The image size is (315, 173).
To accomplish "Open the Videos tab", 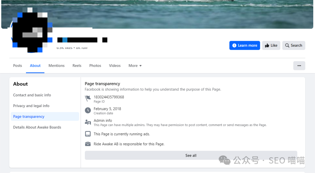I will (x=115, y=66).
